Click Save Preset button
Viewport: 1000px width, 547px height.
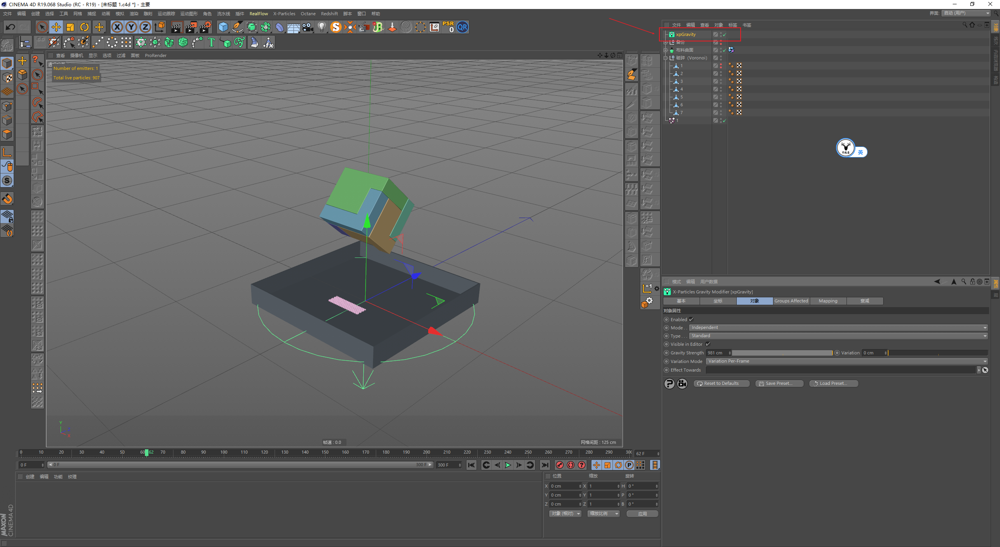pyautogui.click(x=779, y=383)
